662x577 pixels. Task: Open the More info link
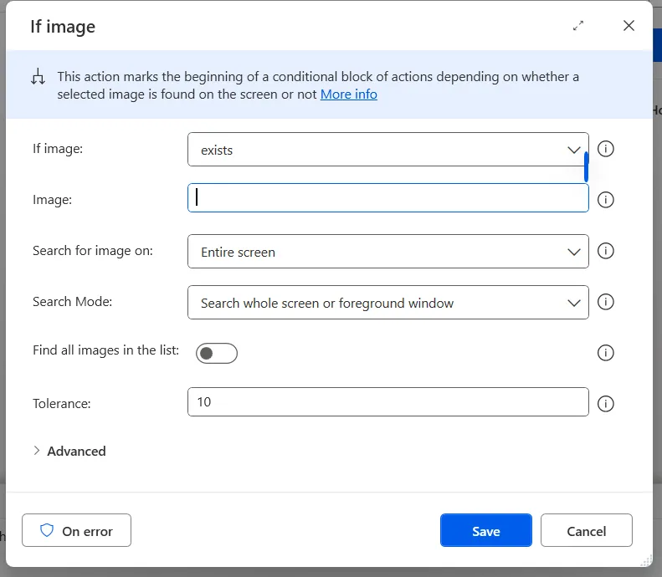point(348,94)
